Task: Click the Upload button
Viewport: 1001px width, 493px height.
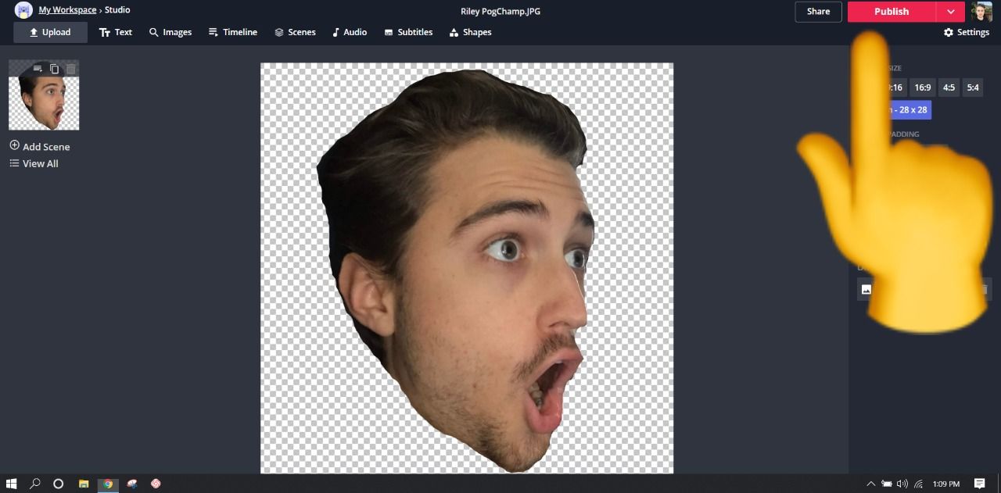Action: click(x=50, y=32)
